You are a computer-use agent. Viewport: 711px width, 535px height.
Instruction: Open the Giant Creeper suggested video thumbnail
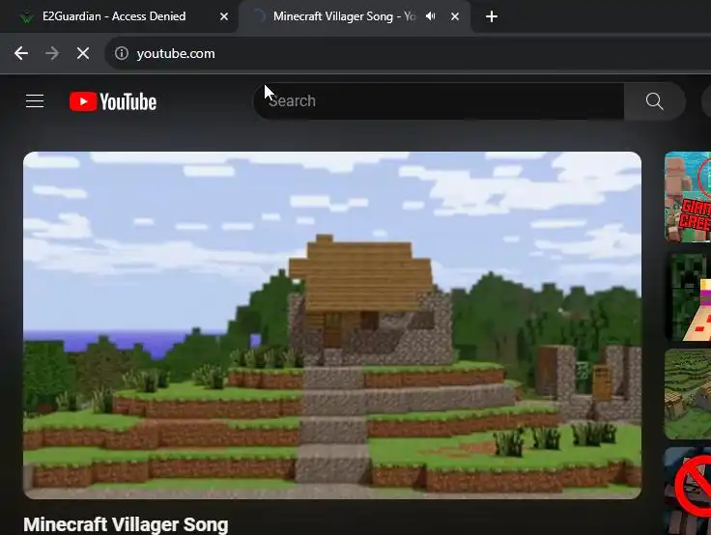point(688,197)
